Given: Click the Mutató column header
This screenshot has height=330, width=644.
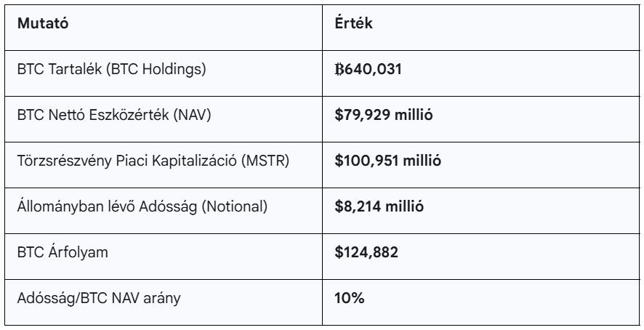Looking at the screenshot, I should [41, 24].
